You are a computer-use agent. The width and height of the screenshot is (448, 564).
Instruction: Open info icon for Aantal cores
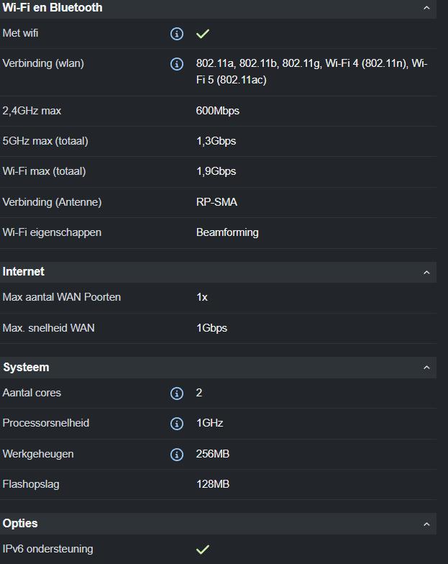coord(177,393)
